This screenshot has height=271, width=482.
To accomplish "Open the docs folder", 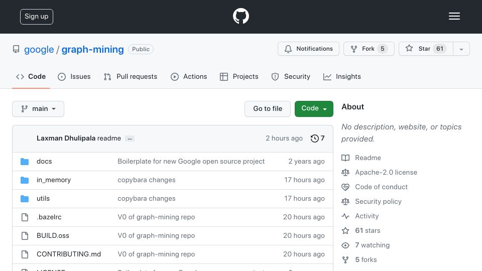I will (44, 161).
